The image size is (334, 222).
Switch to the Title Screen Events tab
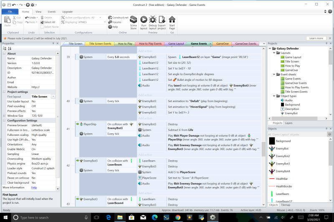point(100,44)
